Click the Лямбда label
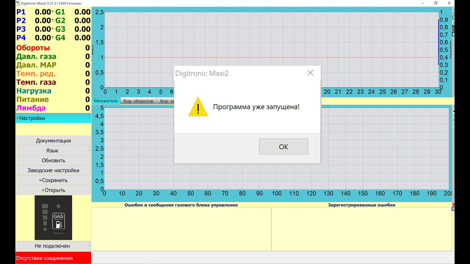The height and width of the screenshot is (264, 470). point(31,108)
